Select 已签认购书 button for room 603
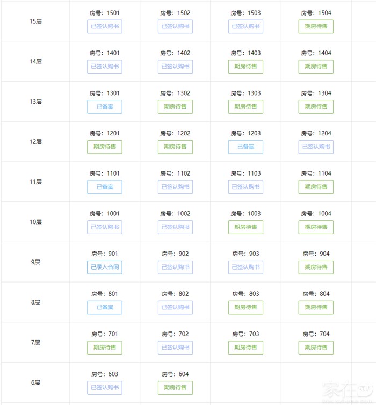 point(105,387)
